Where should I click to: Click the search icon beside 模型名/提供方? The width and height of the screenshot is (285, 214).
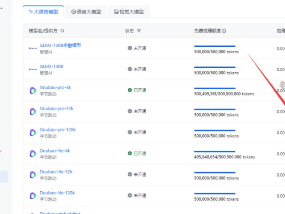62,31
